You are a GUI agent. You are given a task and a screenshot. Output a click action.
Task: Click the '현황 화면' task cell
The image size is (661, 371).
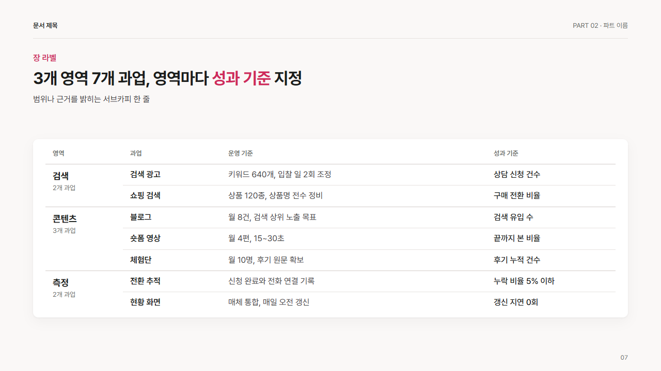point(145,302)
